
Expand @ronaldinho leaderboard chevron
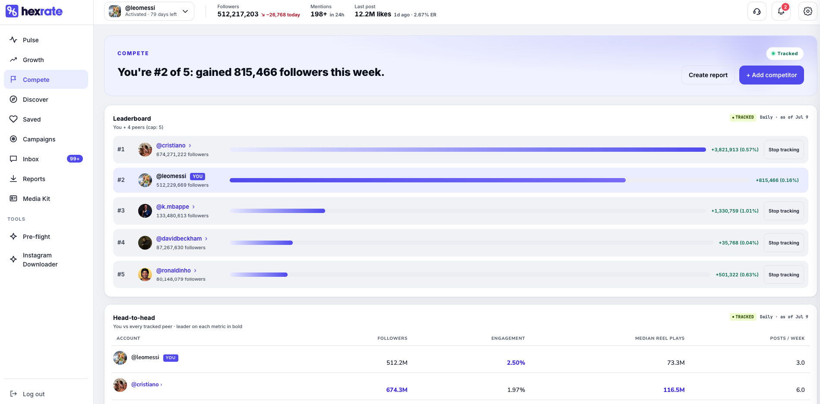pyautogui.click(x=195, y=270)
